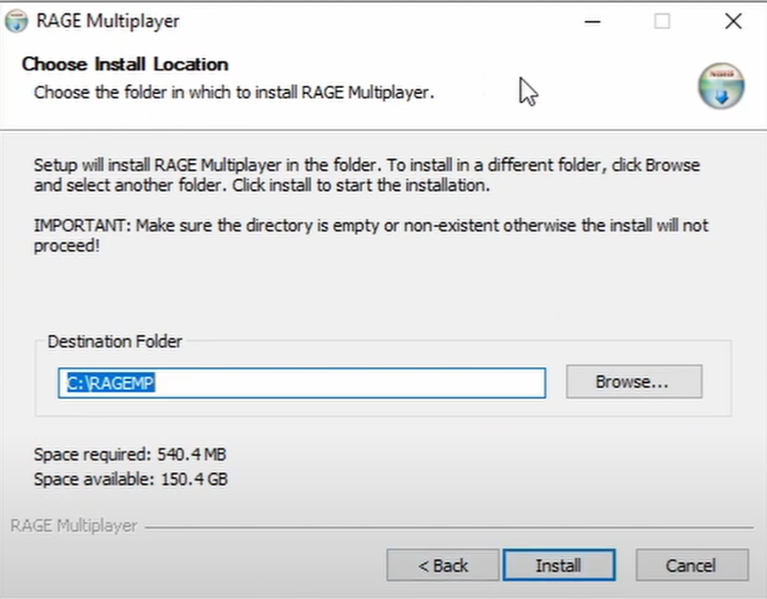This screenshot has height=599, width=767.
Task: Click the "Choose Install Location" heading
Action: point(125,64)
